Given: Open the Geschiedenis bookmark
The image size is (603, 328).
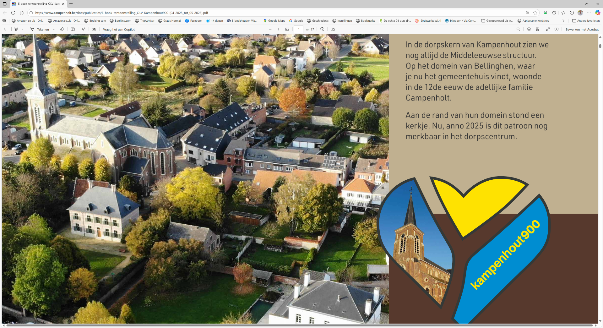Looking at the screenshot, I should tap(318, 21).
